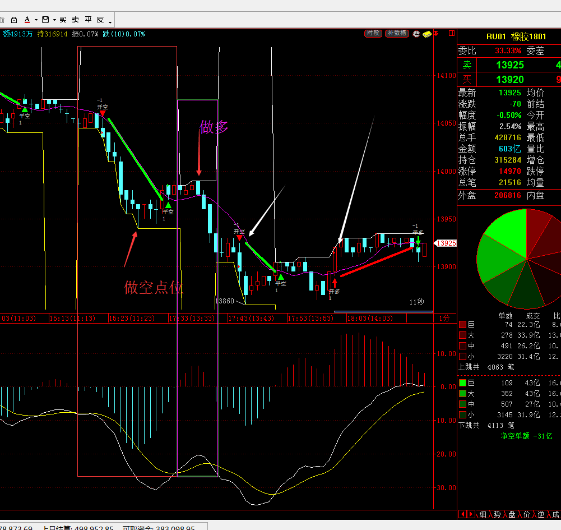Click the 涨跌 value -70
Viewport: 561px width, 530px height.
point(515,104)
